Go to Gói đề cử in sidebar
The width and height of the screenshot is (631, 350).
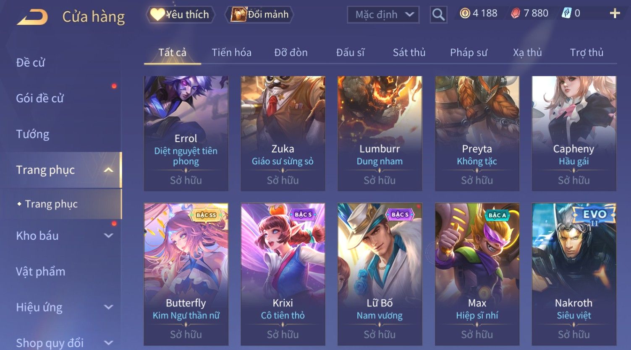[40, 99]
